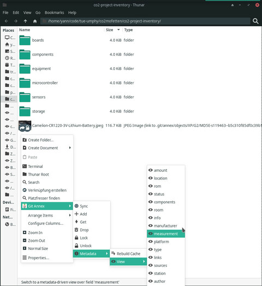This screenshot has height=286, width=262.
Task: Click Search in the context menu
Action: point(47,183)
